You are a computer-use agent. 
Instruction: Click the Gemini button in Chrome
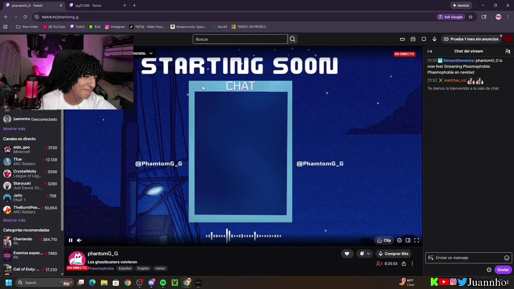tap(461, 6)
